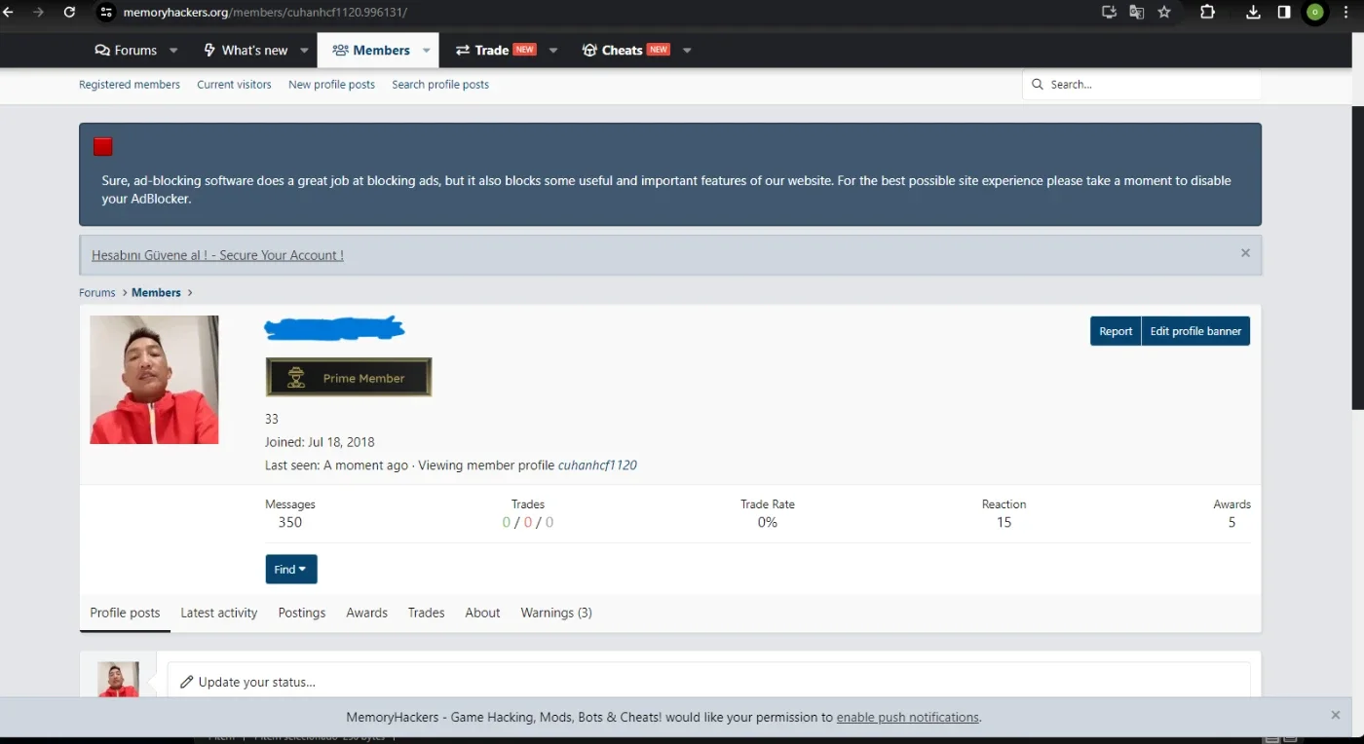Open the green browser profile avatar
Screen dimensions: 1364x744
coord(1315,12)
